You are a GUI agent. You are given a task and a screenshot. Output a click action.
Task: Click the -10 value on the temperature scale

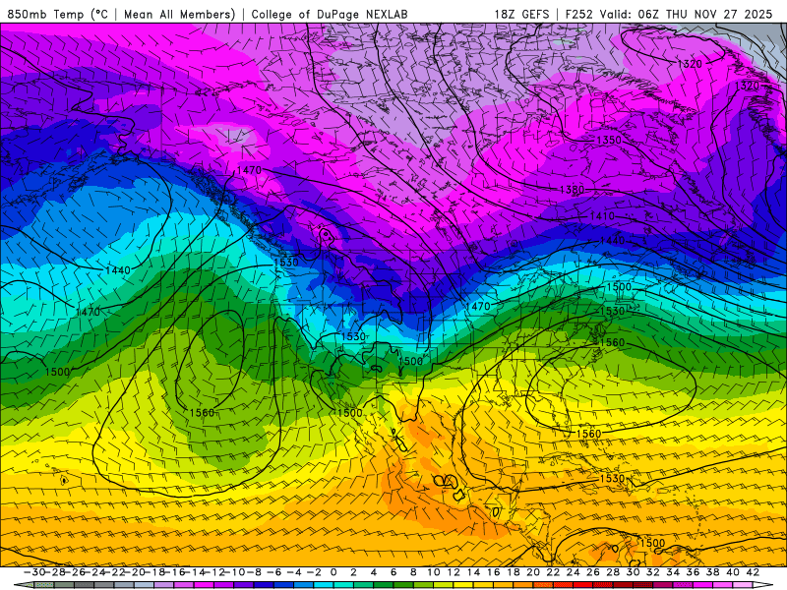234,572
